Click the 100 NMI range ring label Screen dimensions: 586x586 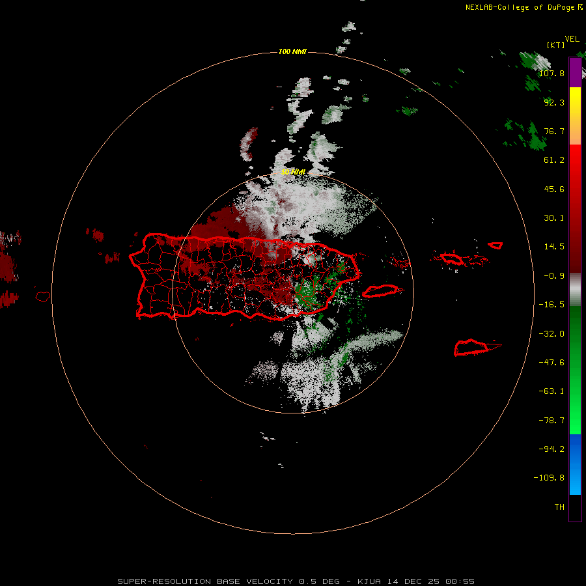292,51
